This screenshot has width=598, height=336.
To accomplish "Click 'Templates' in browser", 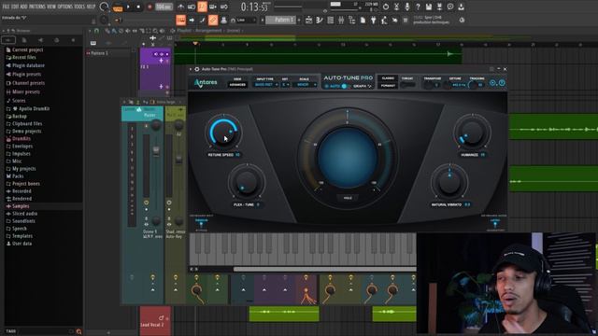I will [22, 236].
